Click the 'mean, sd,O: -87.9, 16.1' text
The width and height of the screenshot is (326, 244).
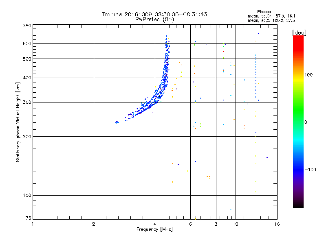tap(271, 16)
